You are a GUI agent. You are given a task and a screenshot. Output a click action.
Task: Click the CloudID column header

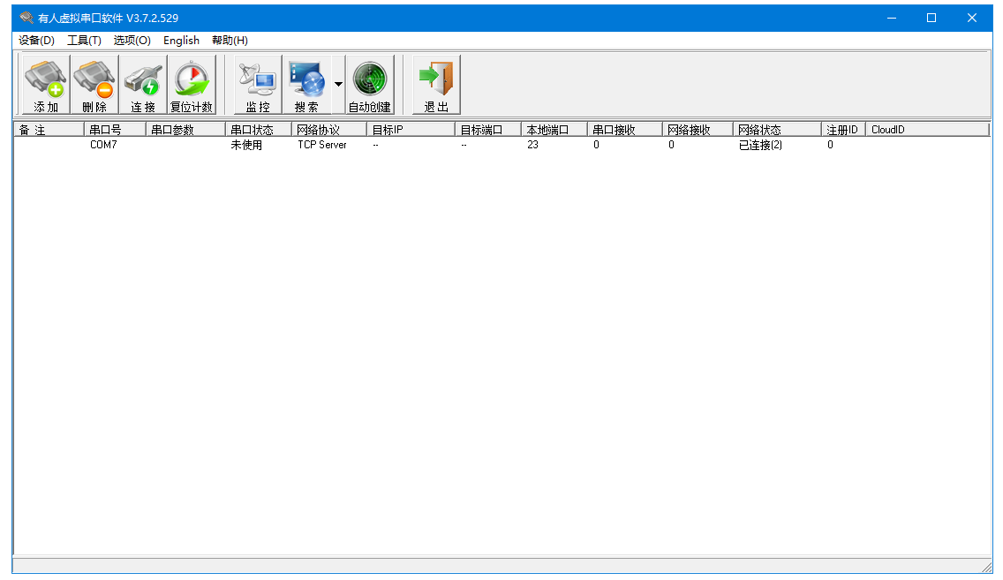pos(926,130)
